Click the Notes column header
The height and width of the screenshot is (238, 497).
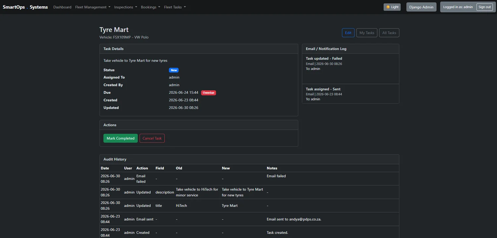point(272,168)
